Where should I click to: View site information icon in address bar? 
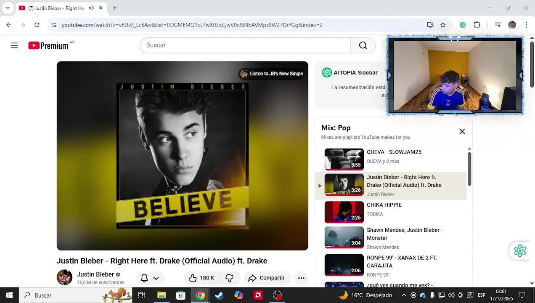click(x=53, y=25)
